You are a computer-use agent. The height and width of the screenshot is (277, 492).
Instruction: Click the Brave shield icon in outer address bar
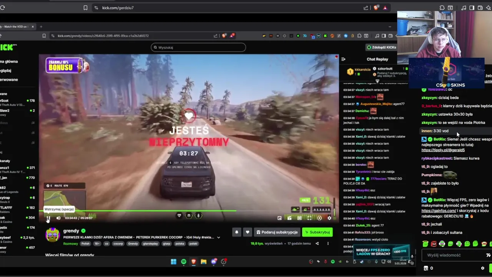[376, 8]
